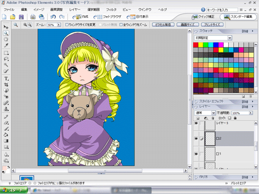The image size is (259, 194).
Task: Click the Save floppy disk icon
Action: click(21, 17)
